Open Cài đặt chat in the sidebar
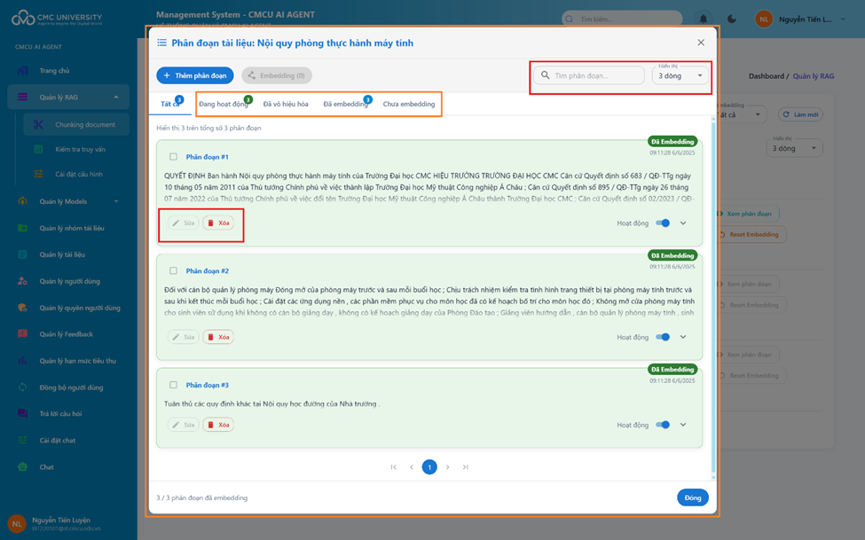The height and width of the screenshot is (540, 865). [58, 441]
